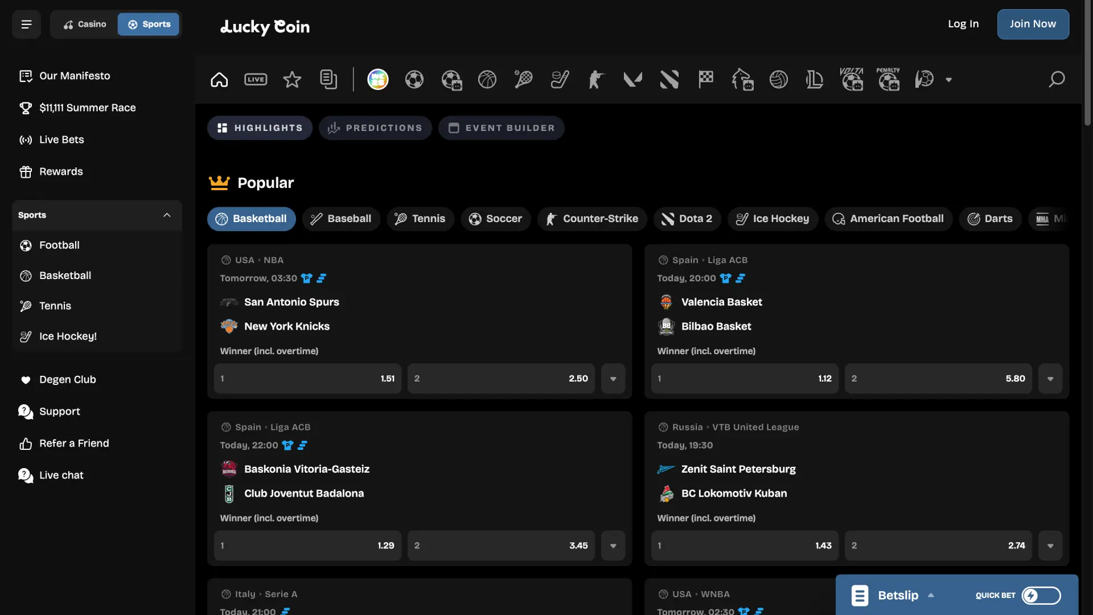Screen dimensions: 1093x615
Task: Open the LIVE events icon
Action: coord(256,80)
